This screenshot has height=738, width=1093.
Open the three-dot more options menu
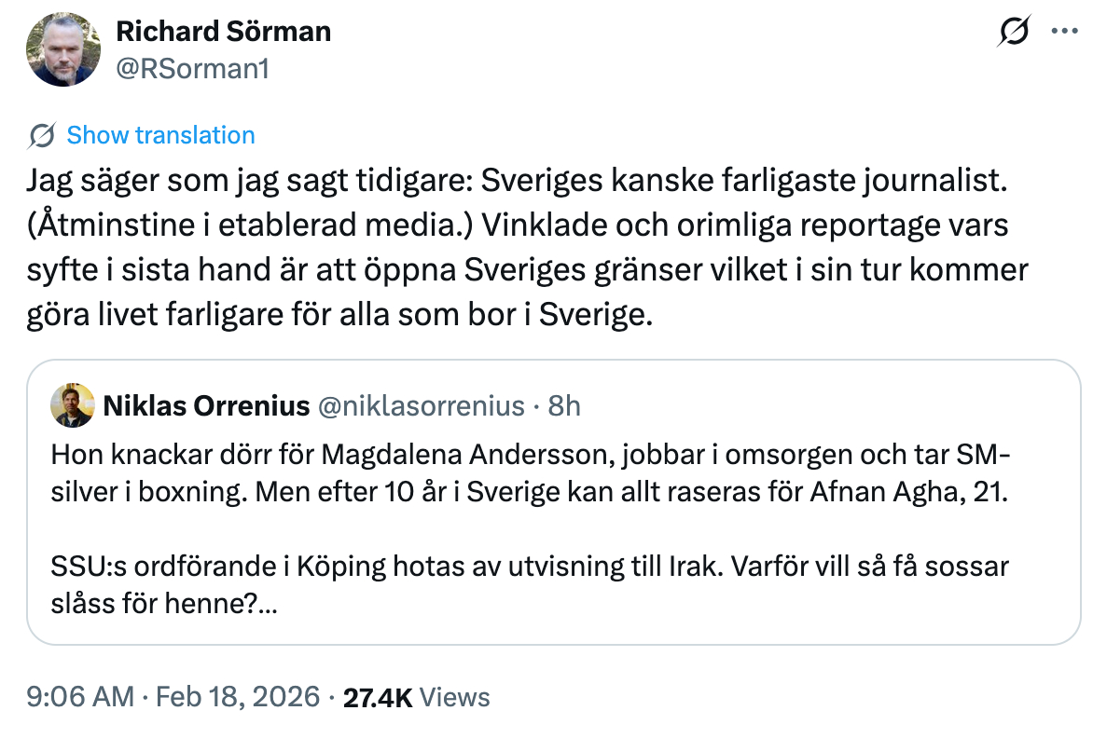pos(1064,31)
